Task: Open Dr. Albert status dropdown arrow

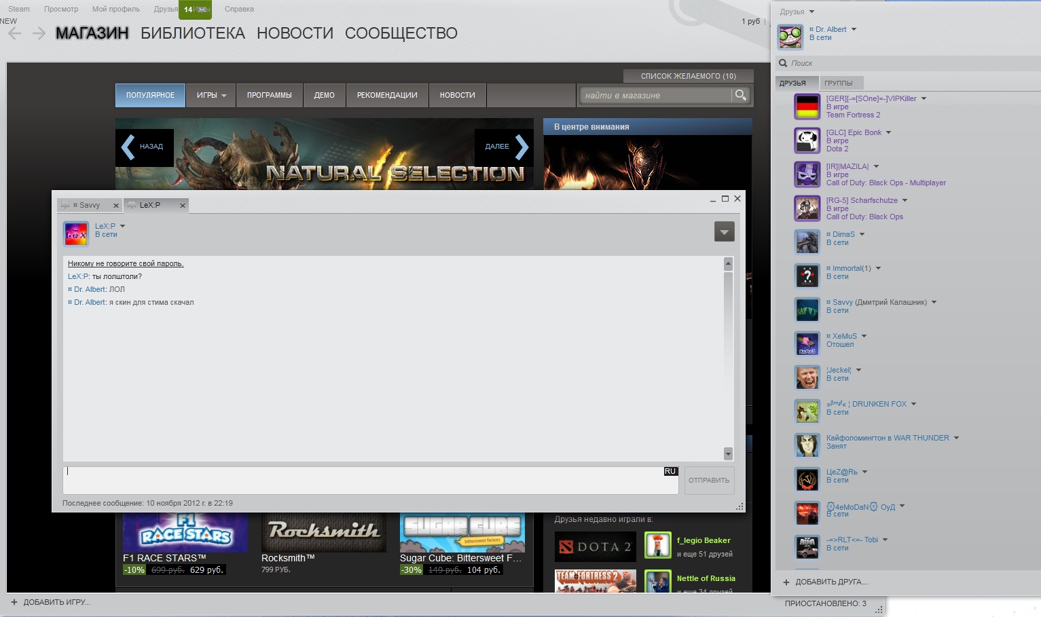Action: [x=854, y=29]
